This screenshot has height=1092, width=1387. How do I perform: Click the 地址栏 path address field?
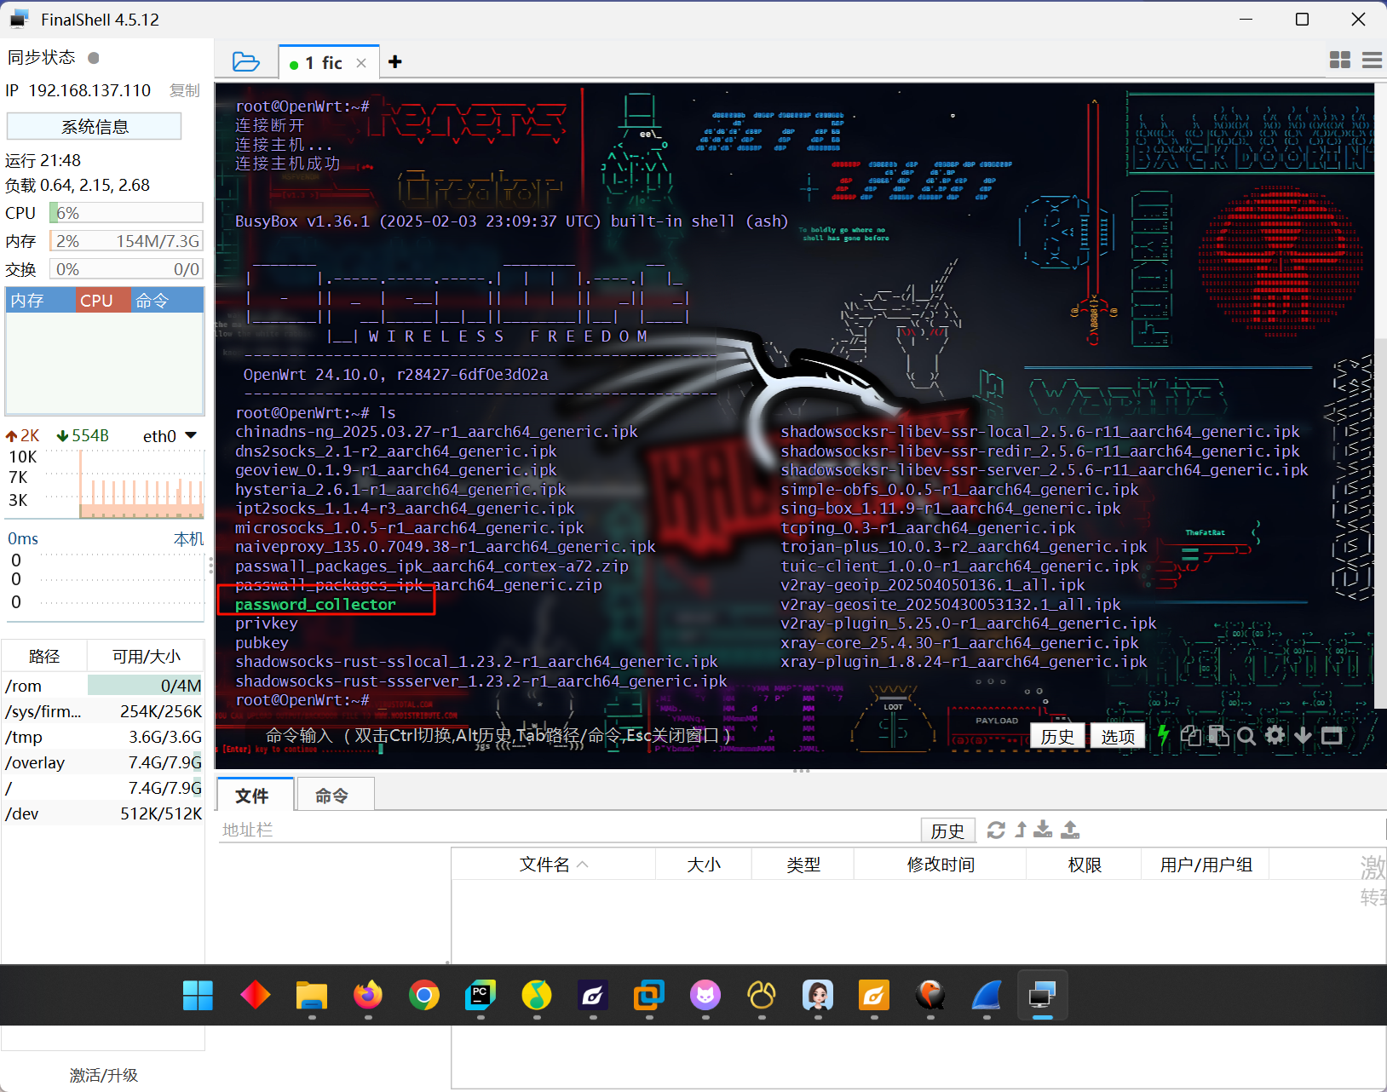(x=567, y=830)
